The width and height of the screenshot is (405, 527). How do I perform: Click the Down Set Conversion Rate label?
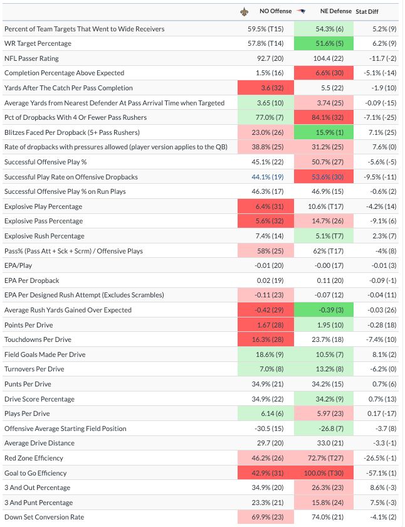45,517
